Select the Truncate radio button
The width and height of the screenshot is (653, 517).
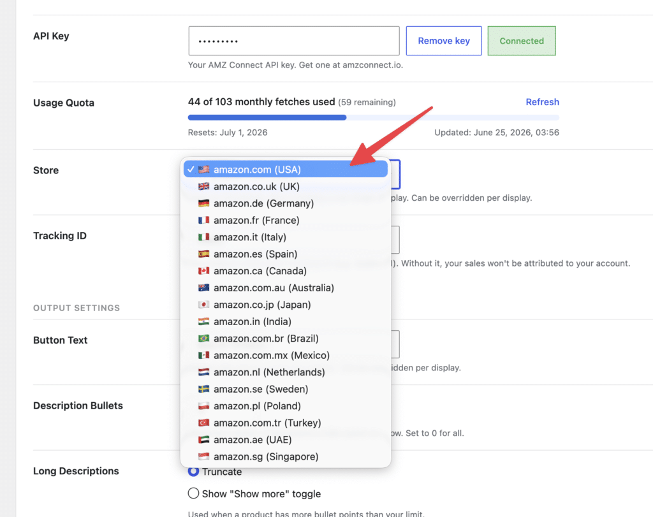pos(193,472)
